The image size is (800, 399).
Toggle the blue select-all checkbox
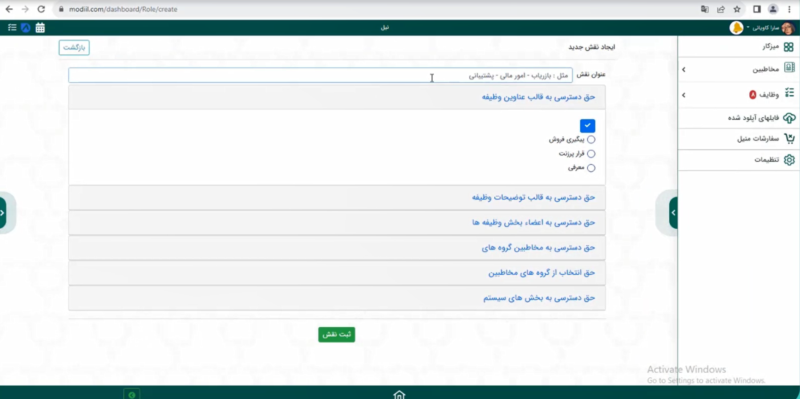point(587,126)
